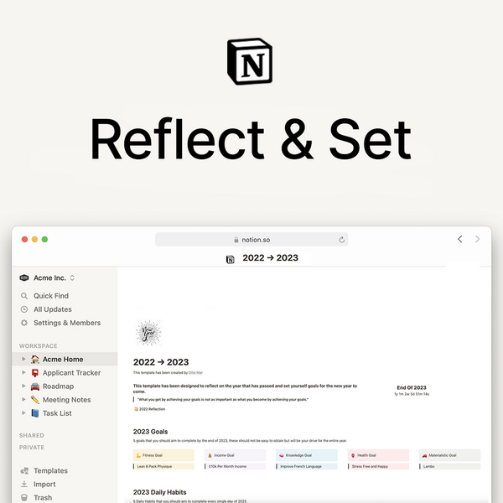Click the house icon of Acme Home

click(35, 360)
